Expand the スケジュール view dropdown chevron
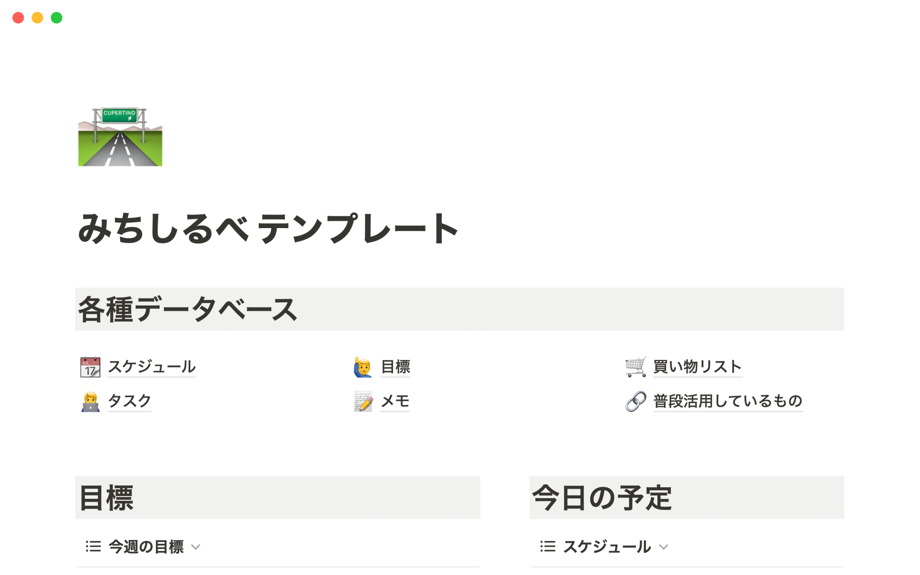This screenshot has width=920, height=575. coord(664,547)
